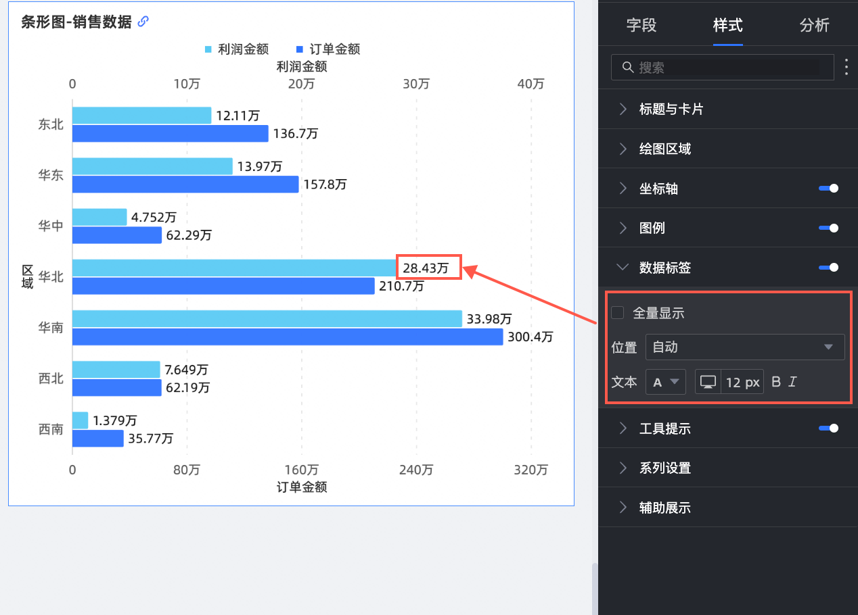
Task: Click the 利润金额 legend marker
Action: coord(208,49)
